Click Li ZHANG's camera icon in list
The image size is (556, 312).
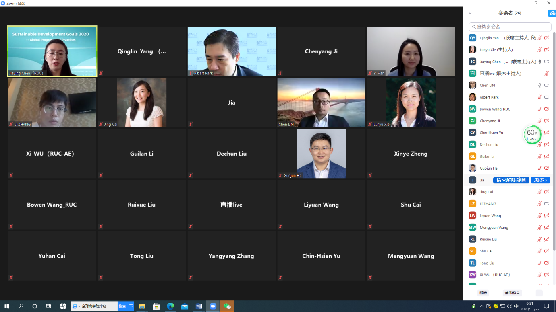click(547, 204)
